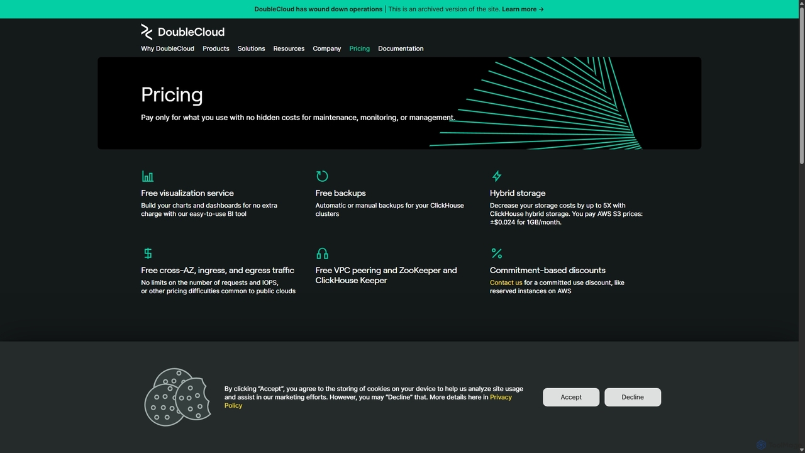This screenshot has height=453, width=805.
Task: Open the Solutions menu
Action: [251, 48]
